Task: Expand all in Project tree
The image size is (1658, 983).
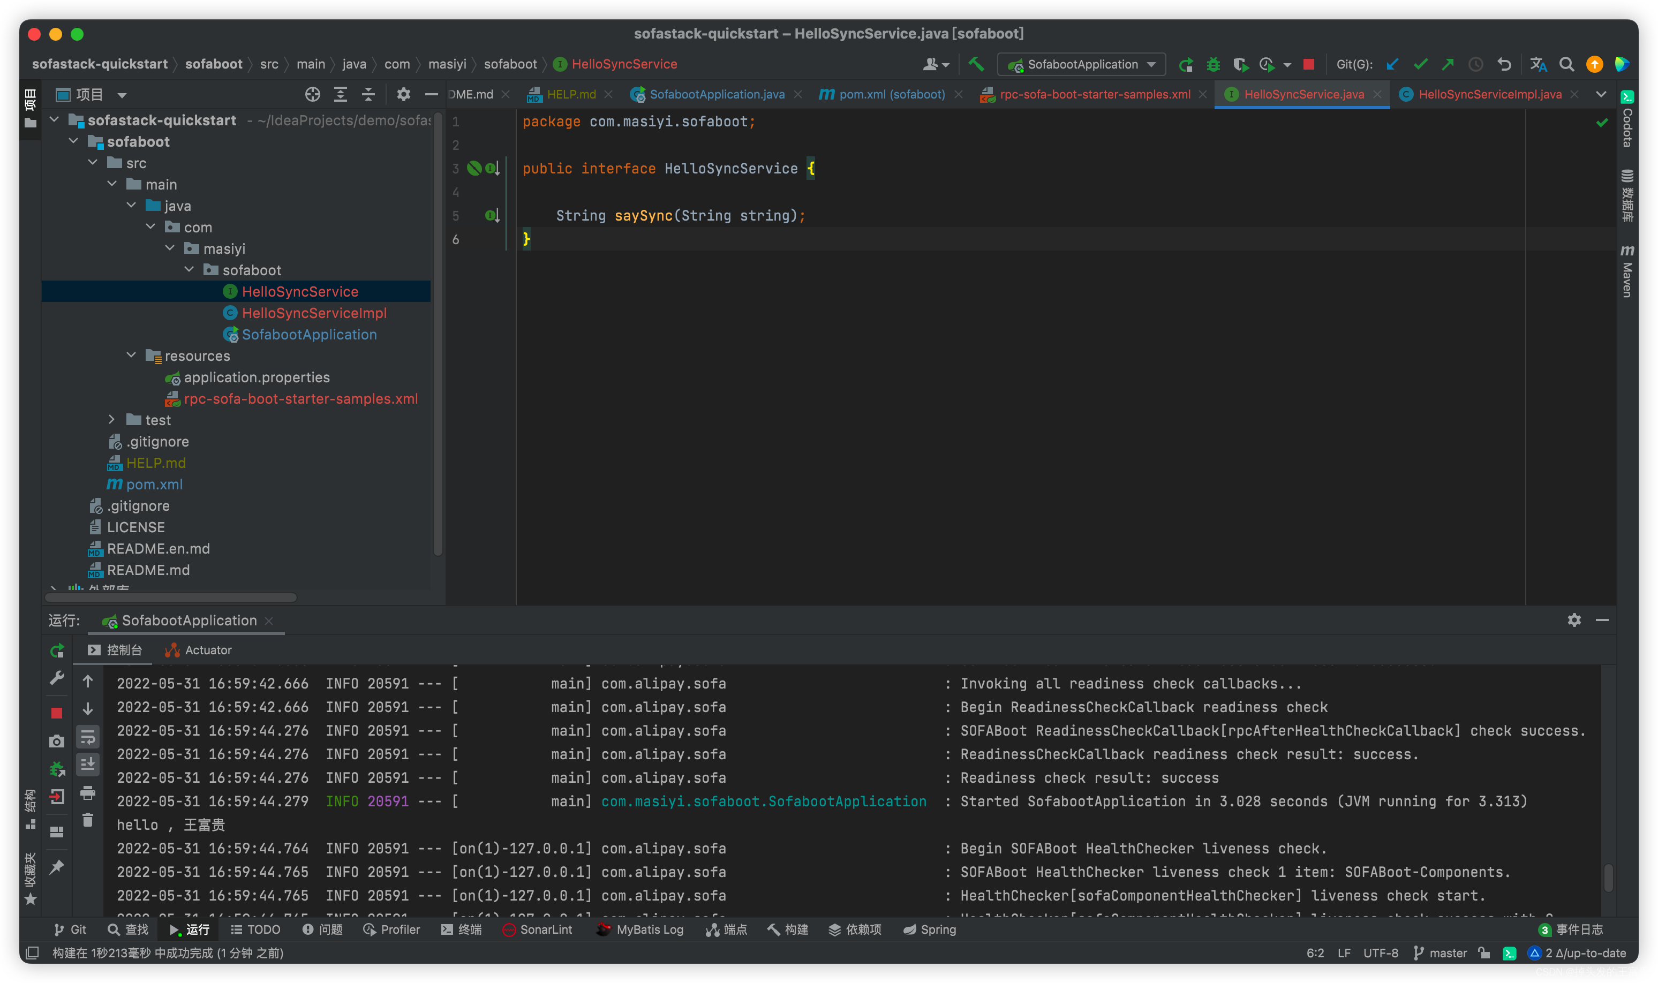Action: [x=341, y=95]
